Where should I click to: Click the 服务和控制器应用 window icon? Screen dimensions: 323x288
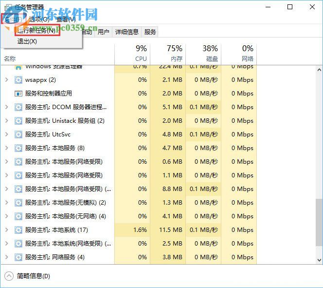[x=18, y=94]
